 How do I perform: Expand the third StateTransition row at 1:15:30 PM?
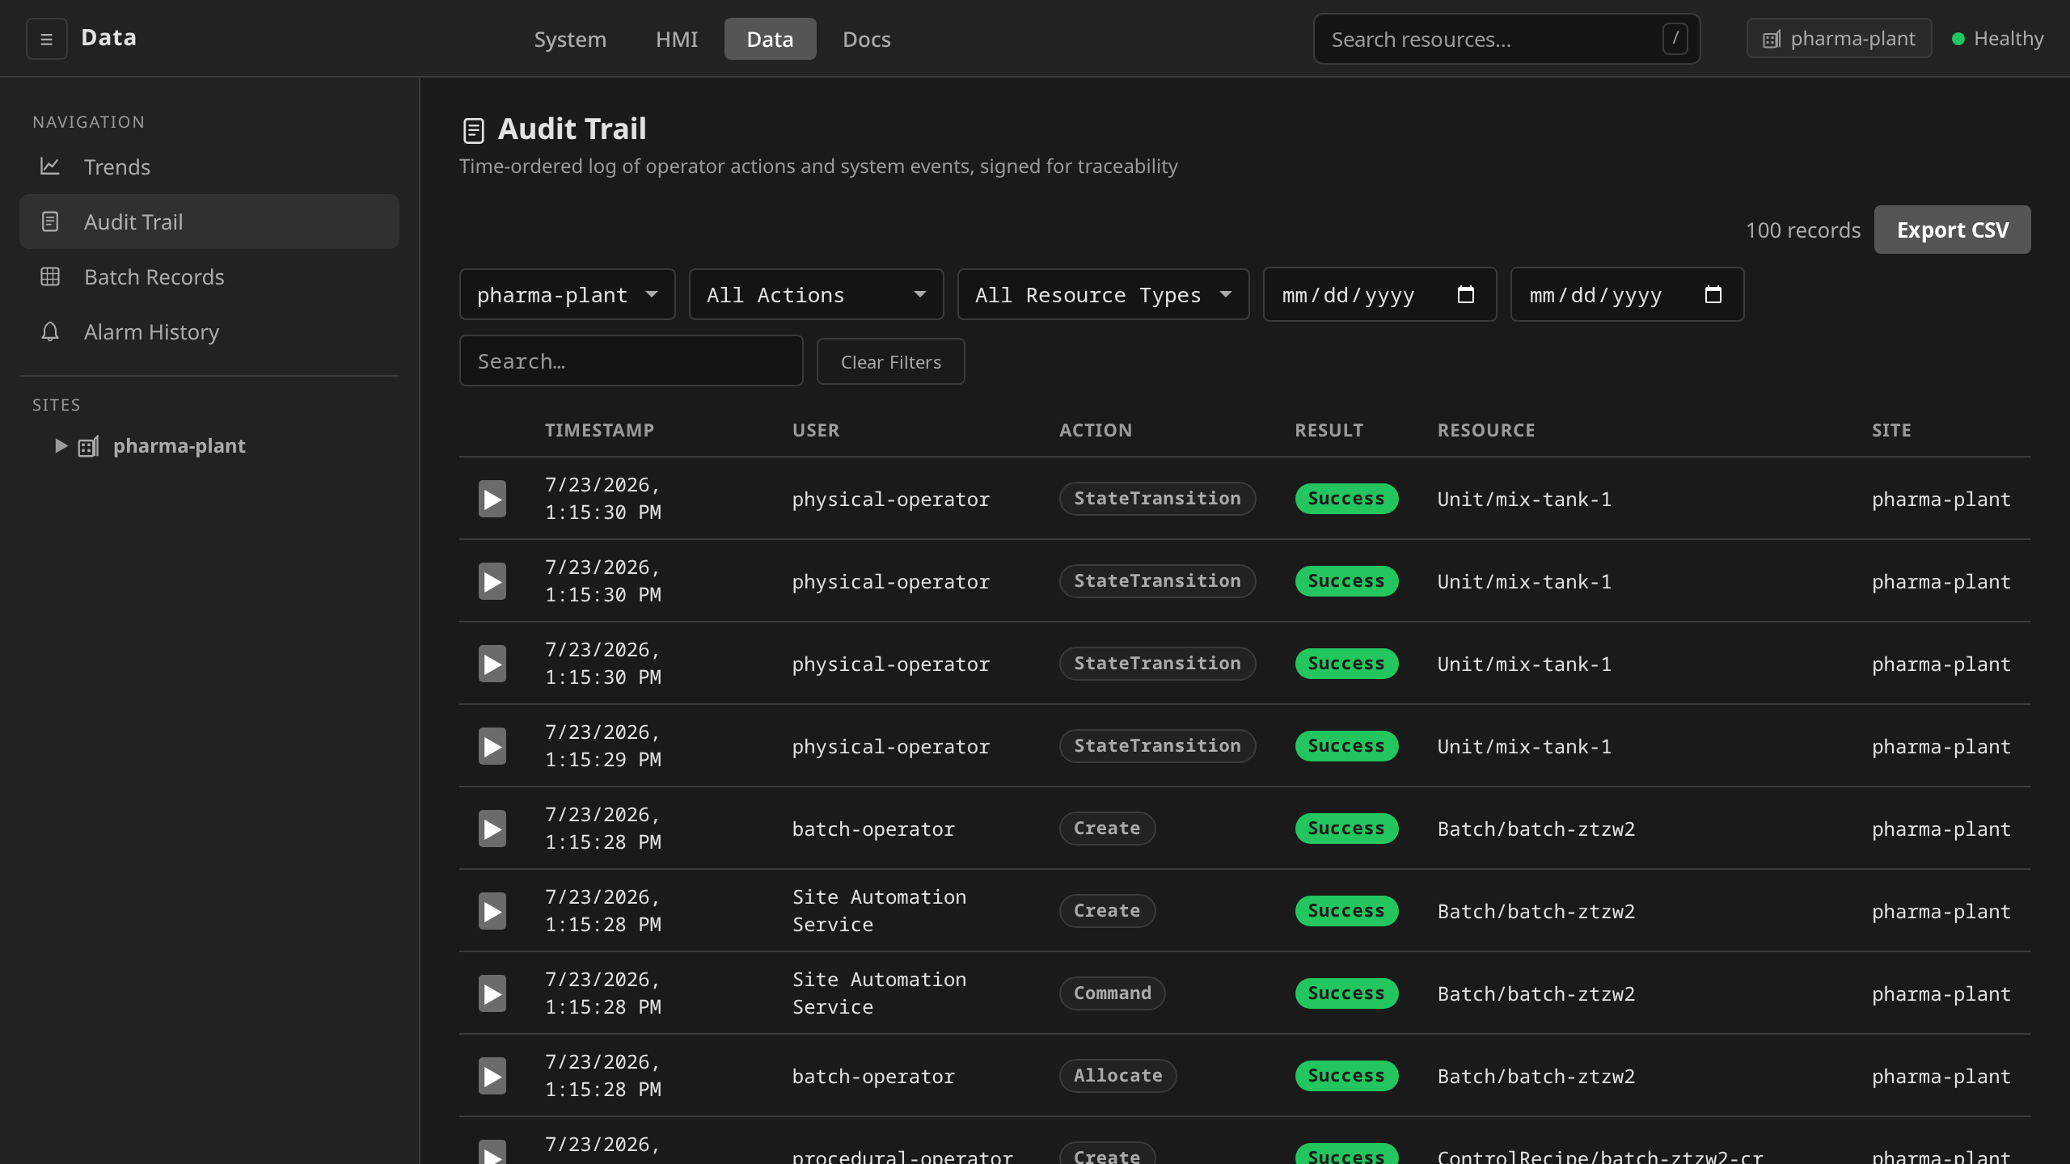click(492, 664)
